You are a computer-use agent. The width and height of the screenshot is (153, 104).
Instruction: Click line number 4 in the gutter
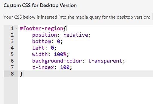pos(12,48)
